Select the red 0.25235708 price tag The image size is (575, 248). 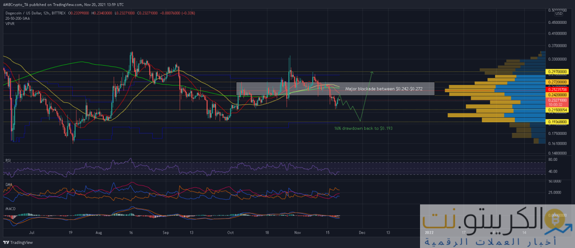coord(558,90)
